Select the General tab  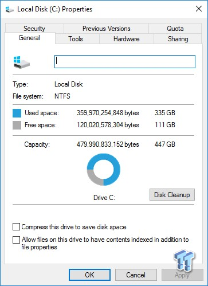(30, 38)
